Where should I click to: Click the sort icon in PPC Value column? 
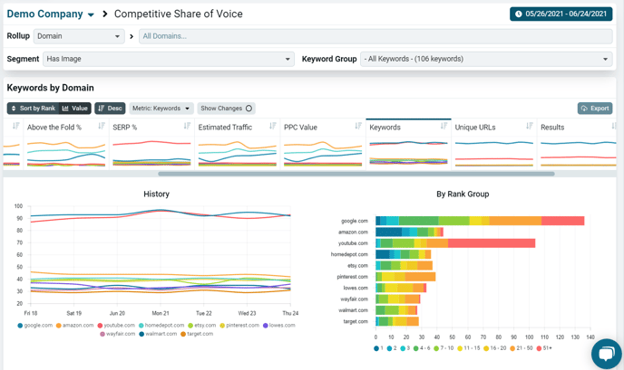click(x=358, y=126)
